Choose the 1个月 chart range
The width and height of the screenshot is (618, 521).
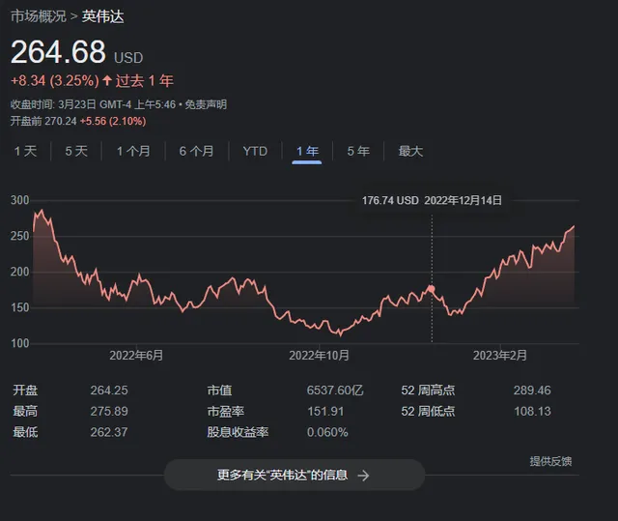[133, 151]
